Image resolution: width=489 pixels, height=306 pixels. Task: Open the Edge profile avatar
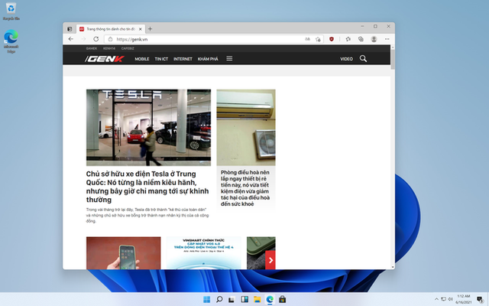click(x=374, y=39)
